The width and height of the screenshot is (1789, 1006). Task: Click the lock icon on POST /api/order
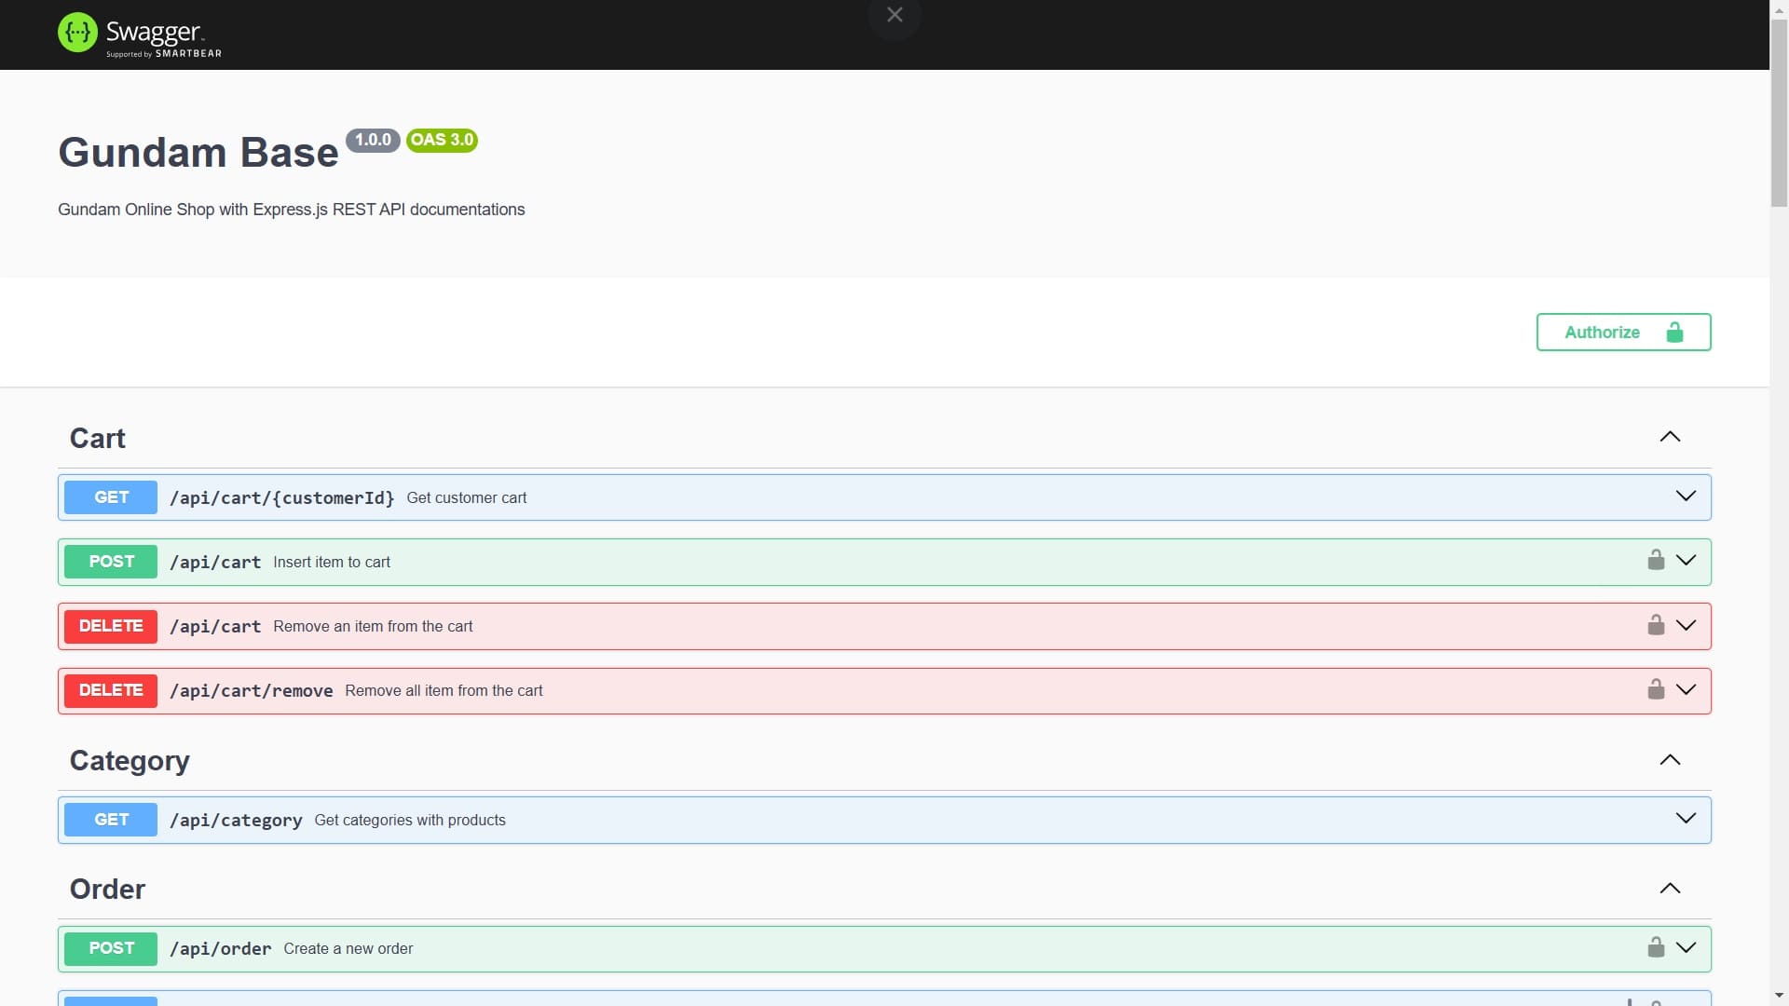click(x=1656, y=947)
